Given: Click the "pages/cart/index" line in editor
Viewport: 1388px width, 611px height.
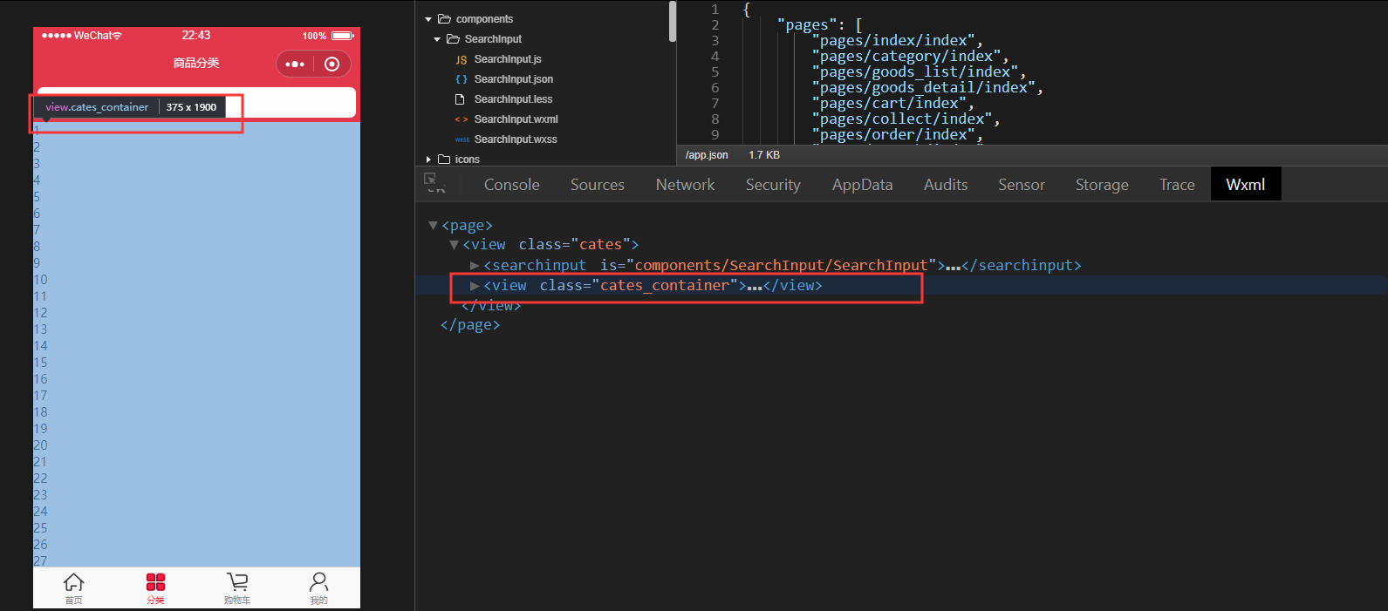Looking at the screenshot, I should 892,104.
